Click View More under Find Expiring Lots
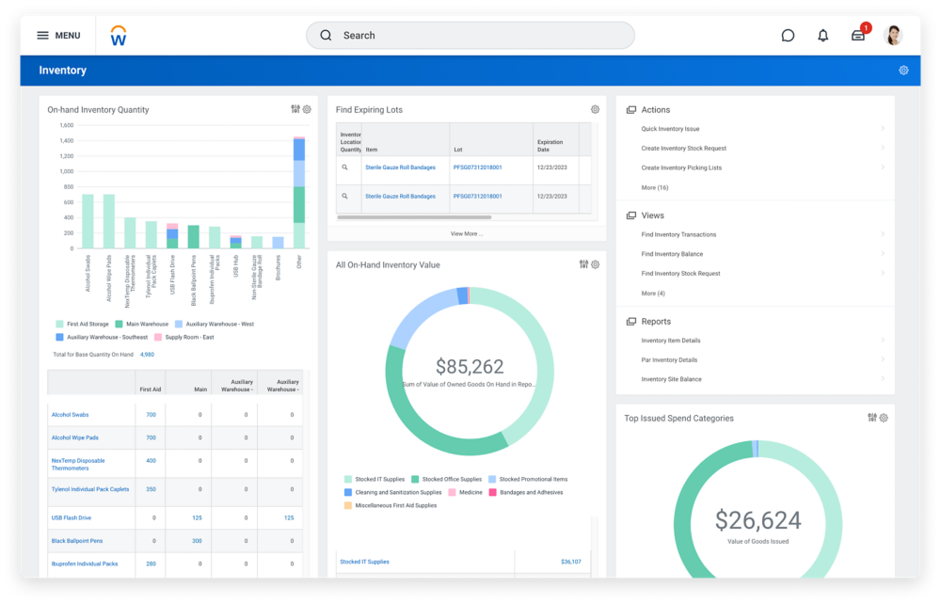Viewport: 941px width, 604px height. point(466,233)
